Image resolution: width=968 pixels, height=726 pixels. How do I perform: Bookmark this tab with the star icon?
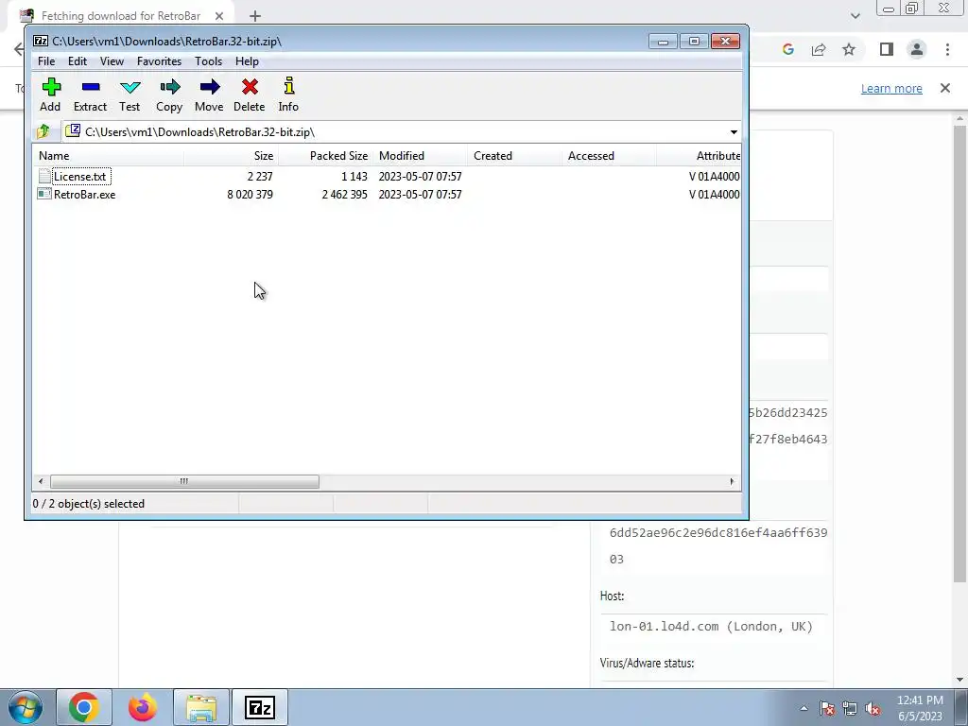click(x=849, y=49)
